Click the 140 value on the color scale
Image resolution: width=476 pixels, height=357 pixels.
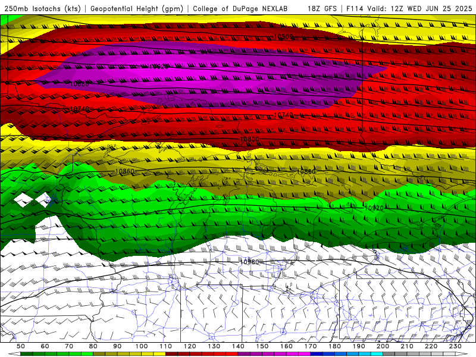click(x=238, y=346)
